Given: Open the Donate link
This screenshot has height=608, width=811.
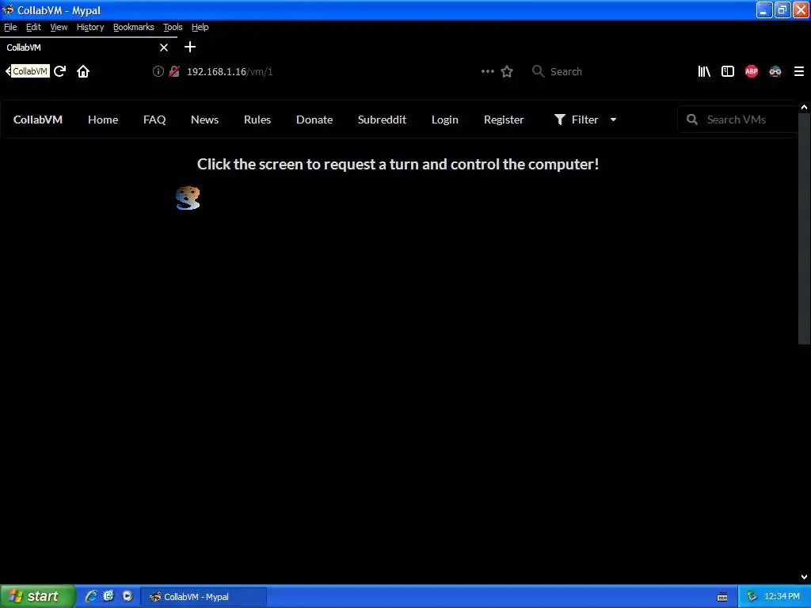Looking at the screenshot, I should [314, 120].
